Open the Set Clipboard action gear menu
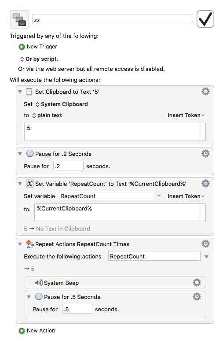 click(205, 92)
